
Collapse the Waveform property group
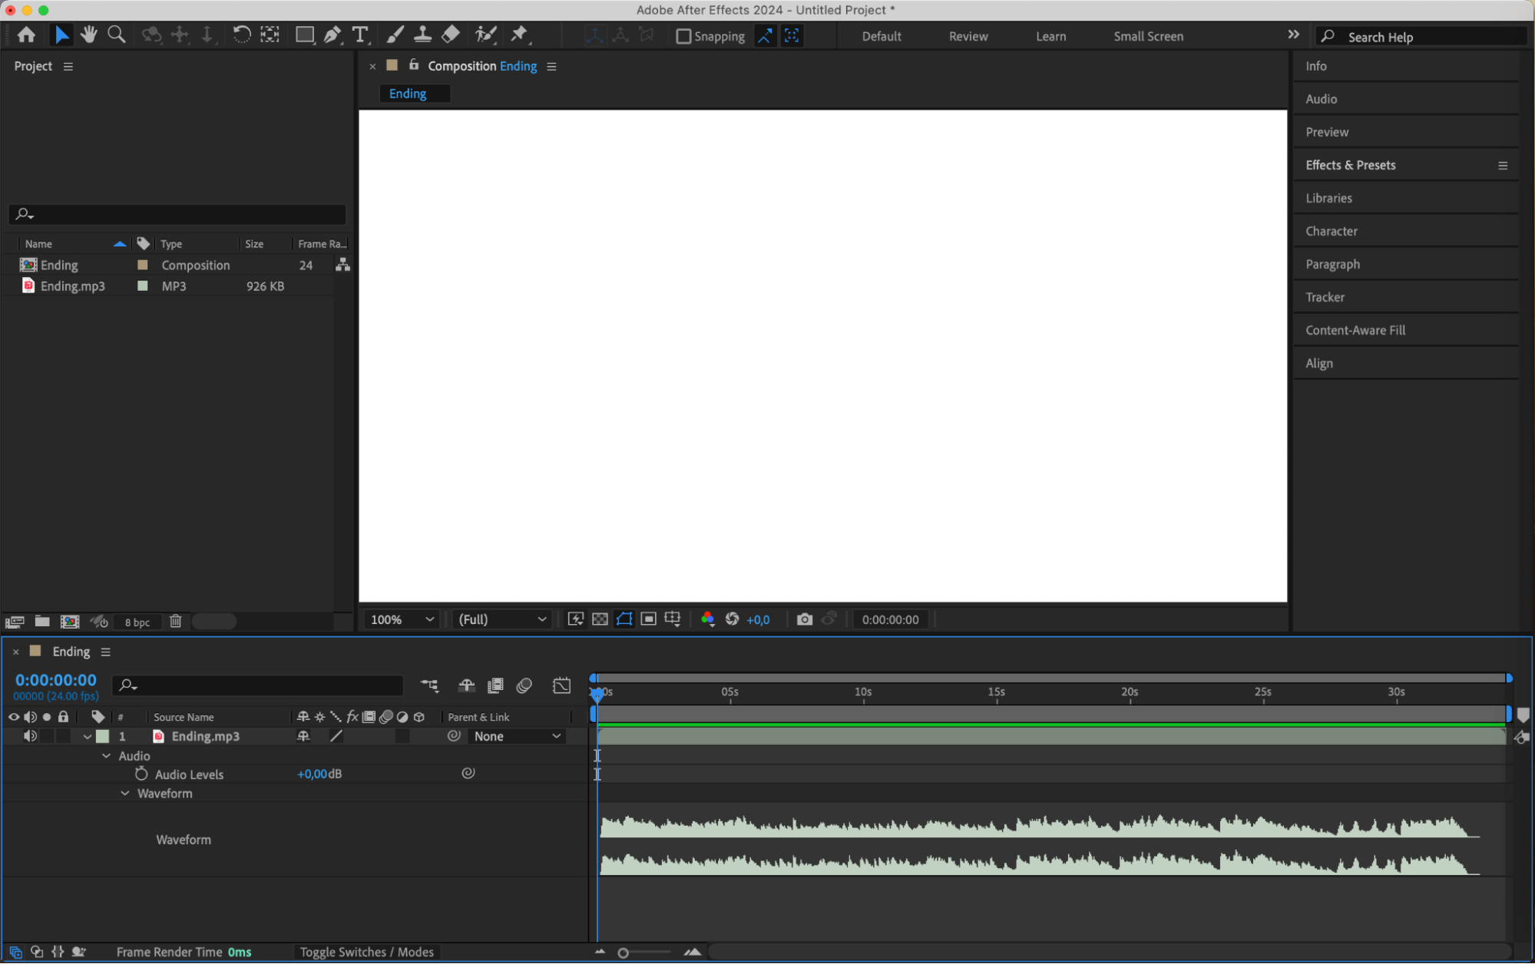tap(125, 794)
